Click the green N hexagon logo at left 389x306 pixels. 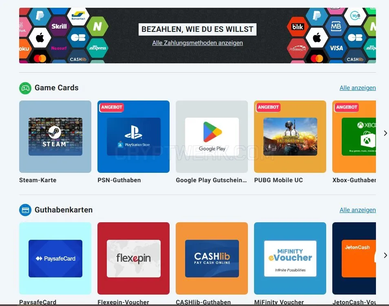point(97,26)
